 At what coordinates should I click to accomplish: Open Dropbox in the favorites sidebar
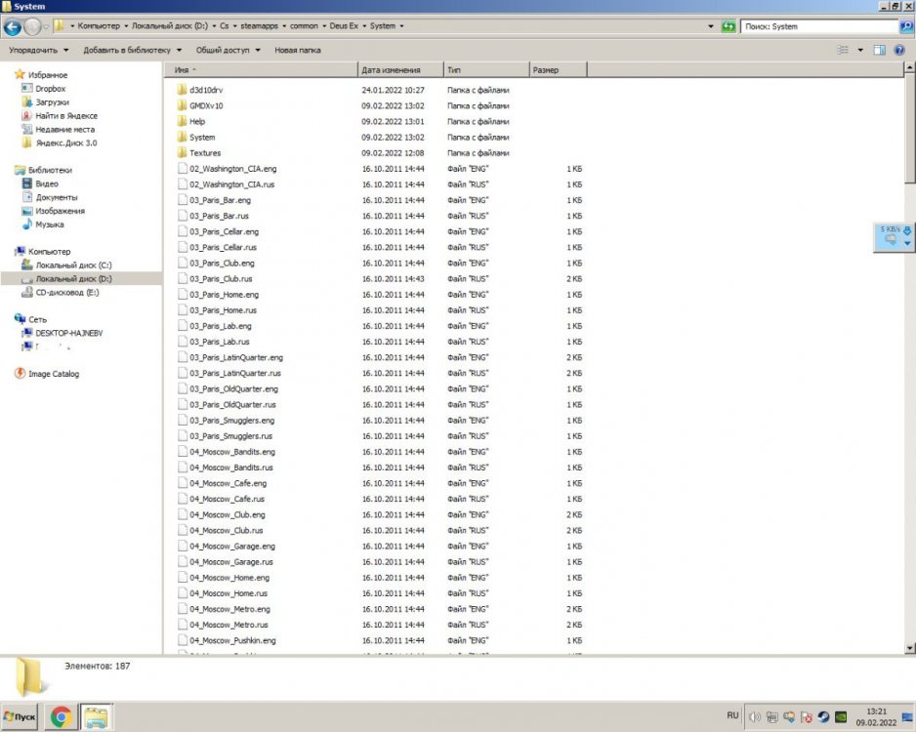50,89
